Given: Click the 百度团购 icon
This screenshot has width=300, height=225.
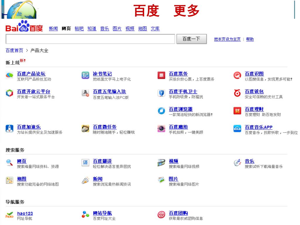Looking at the screenshot, I should coord(161,214).
